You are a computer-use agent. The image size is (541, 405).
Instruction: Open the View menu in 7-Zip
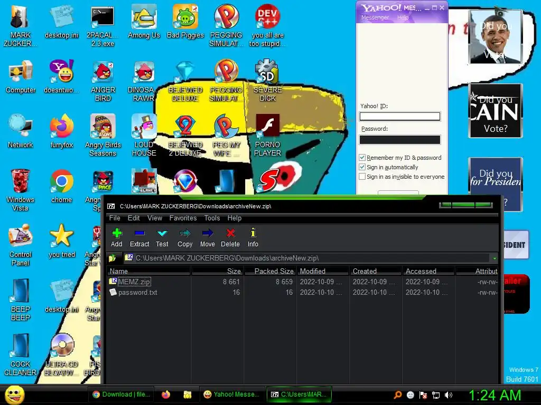tap(155, 218)
